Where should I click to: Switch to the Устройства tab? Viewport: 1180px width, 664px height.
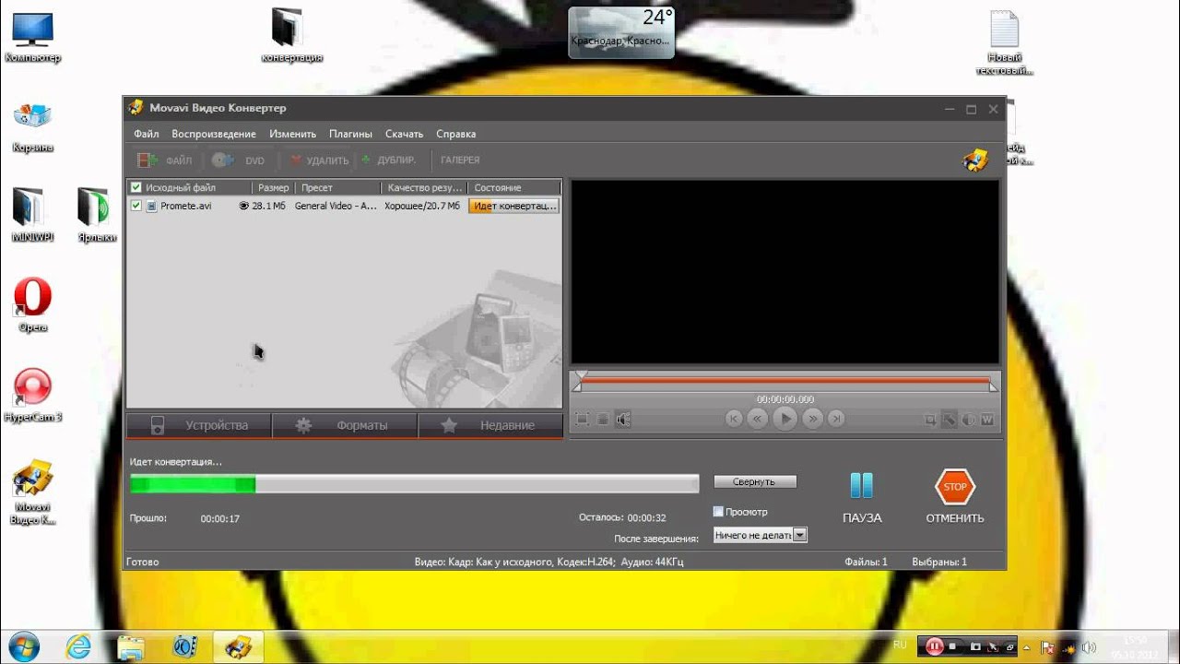point(199,425)
